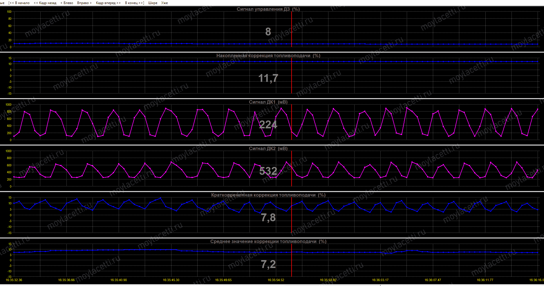Click the "Среднее значение коррекции топливоподачи" title
The width and height of the screenshot is (544, 286).
[x=268, y=241]
